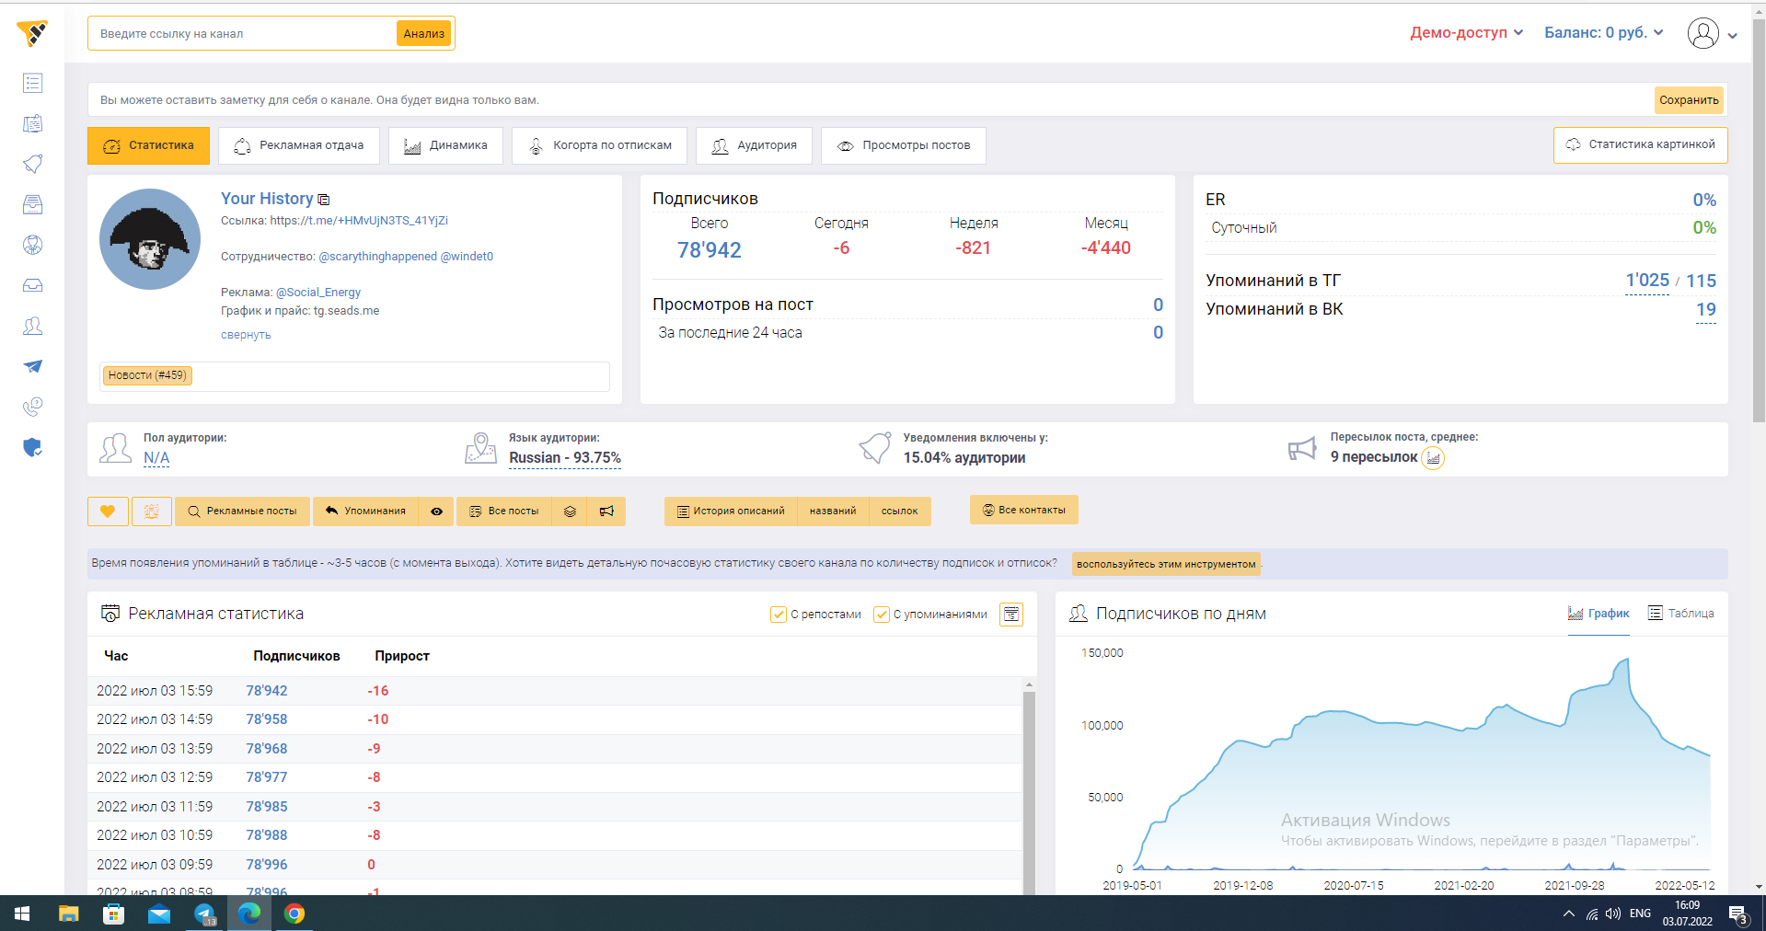1766x931 pixels.
Task: Toggle the eye icon next to Упоминания
Action: (436, 511)
